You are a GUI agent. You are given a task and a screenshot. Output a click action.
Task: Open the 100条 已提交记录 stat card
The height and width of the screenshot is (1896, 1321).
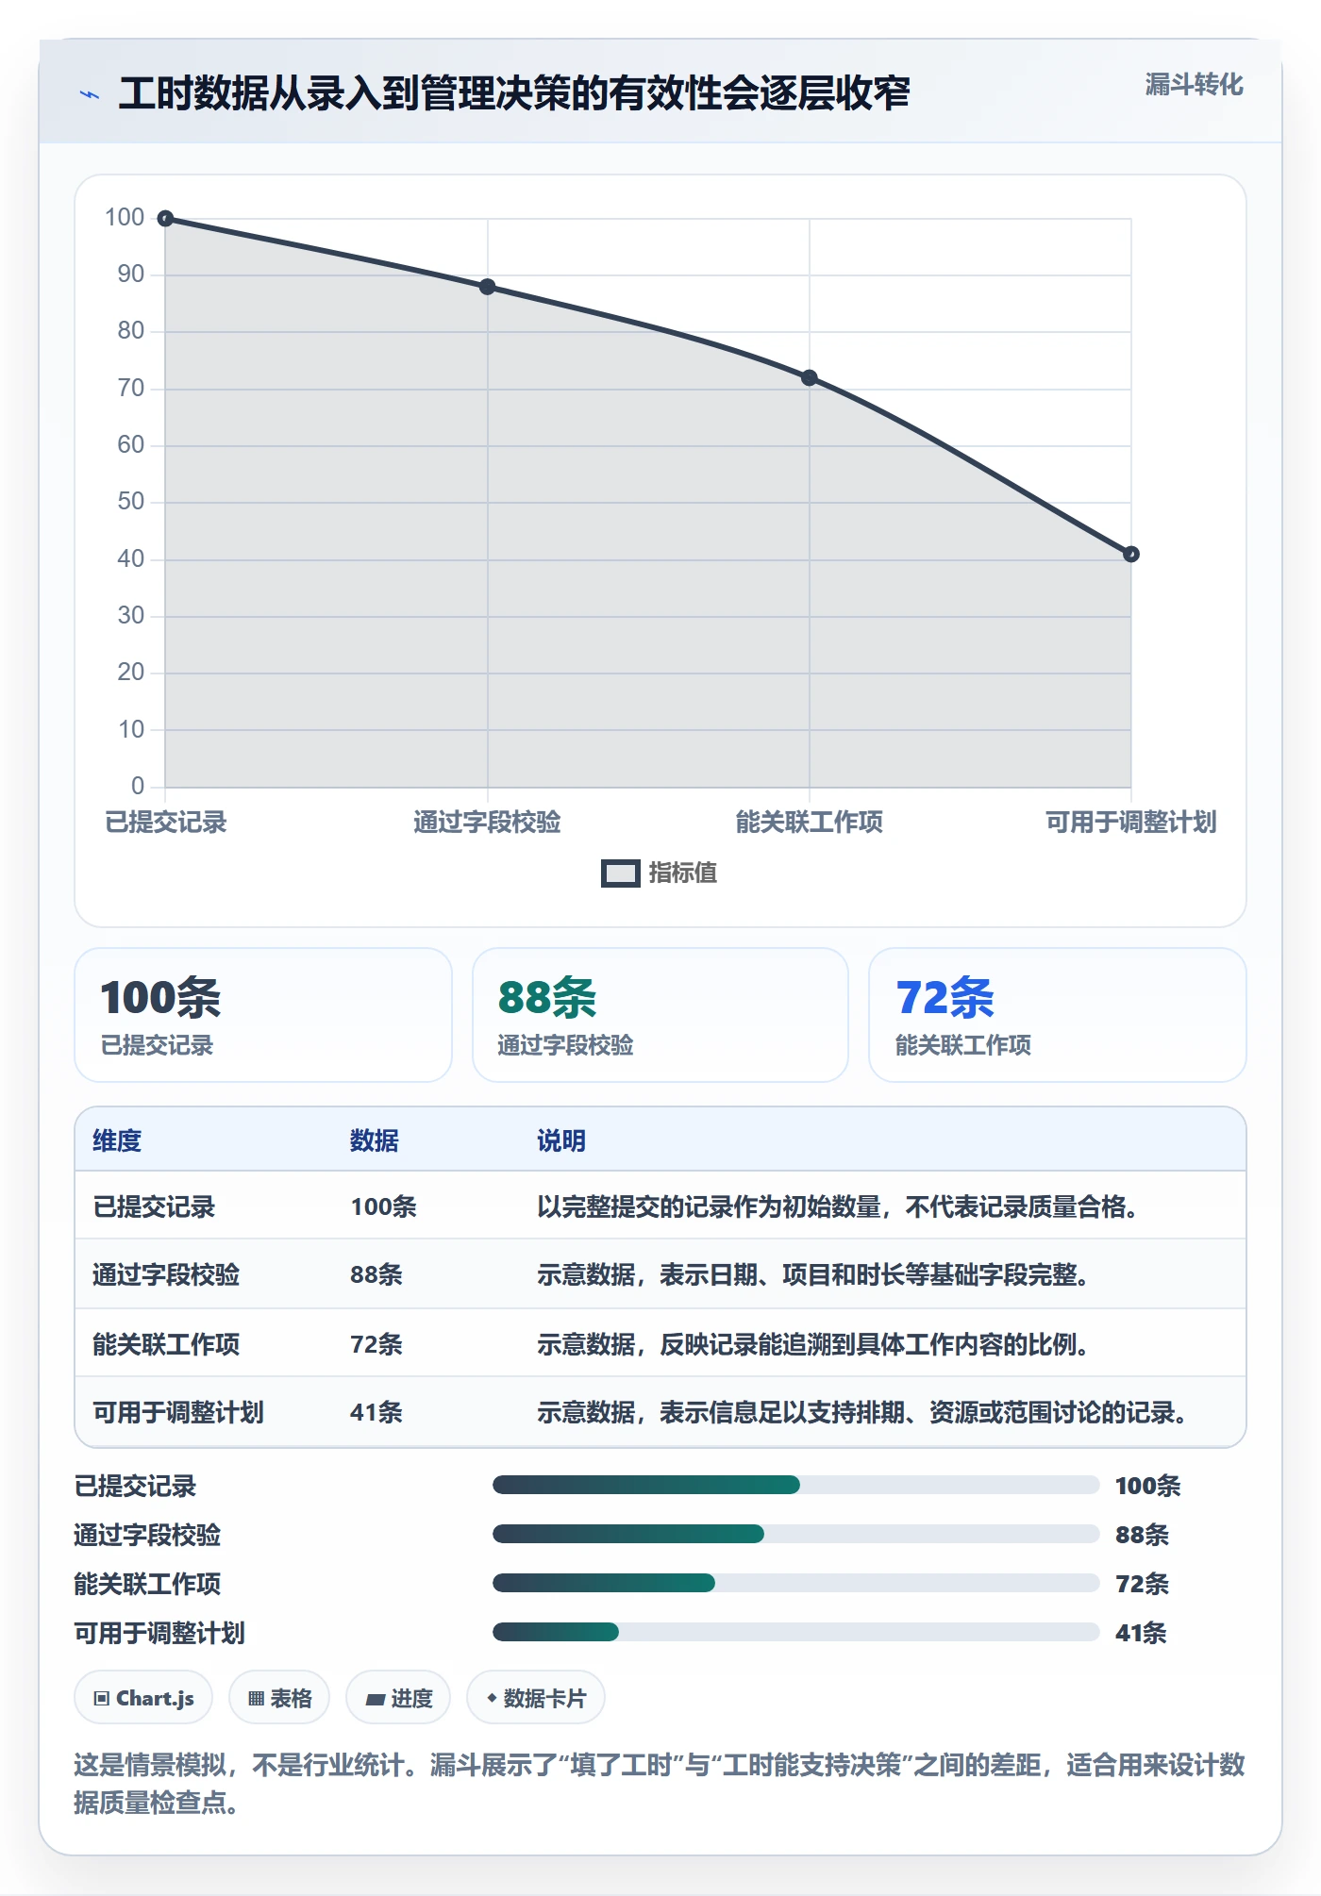pos(263,1015)
